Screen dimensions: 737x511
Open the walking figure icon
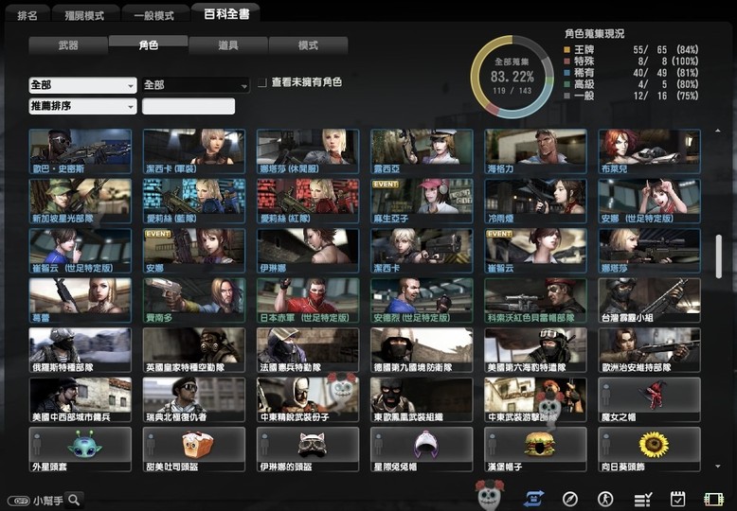[605, 499]
